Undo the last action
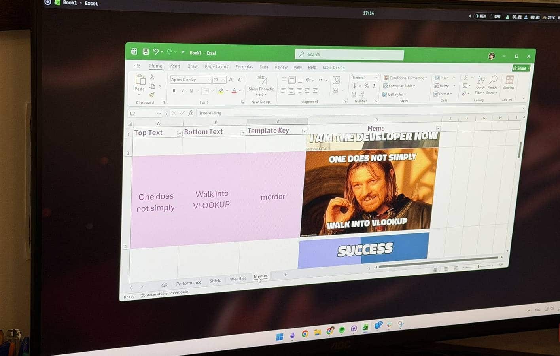560x356 pixels. [156, 52]
